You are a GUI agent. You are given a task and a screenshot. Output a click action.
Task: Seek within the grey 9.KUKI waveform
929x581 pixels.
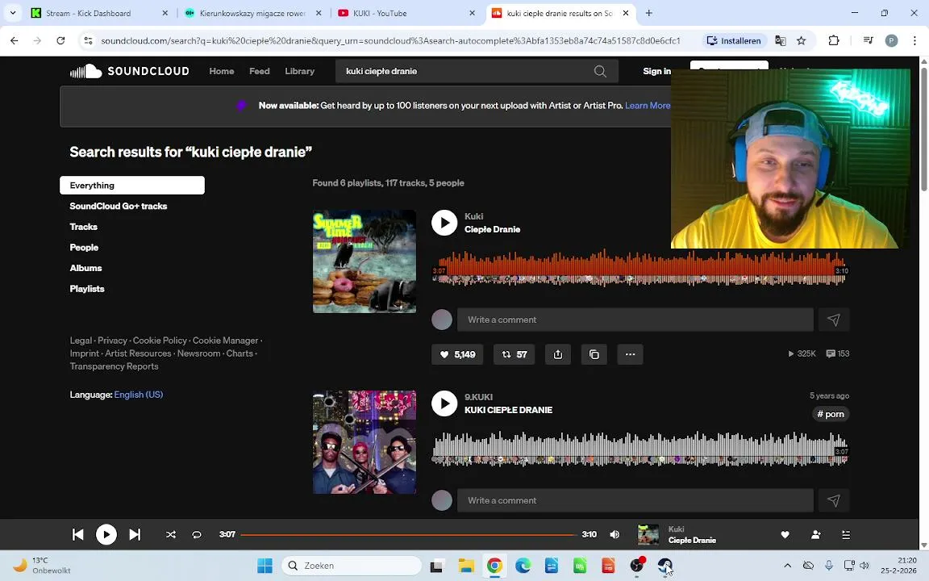coord(640,449)
